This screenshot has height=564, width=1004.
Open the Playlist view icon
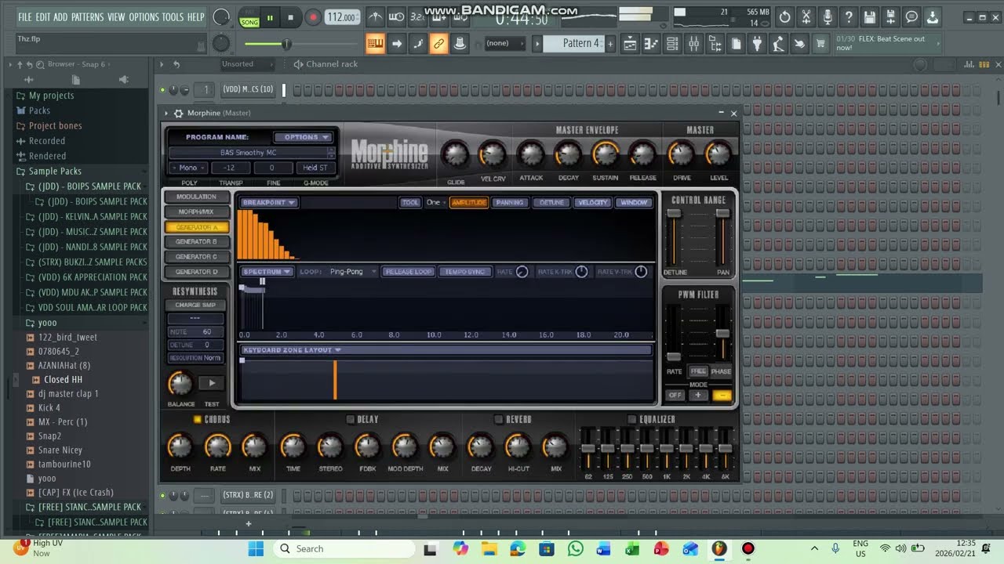tap(630, 44)
